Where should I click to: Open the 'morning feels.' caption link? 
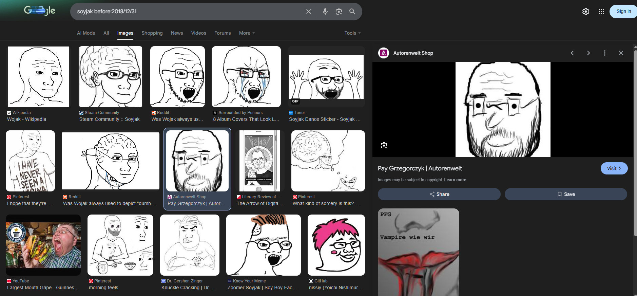(x=104, y=288)
